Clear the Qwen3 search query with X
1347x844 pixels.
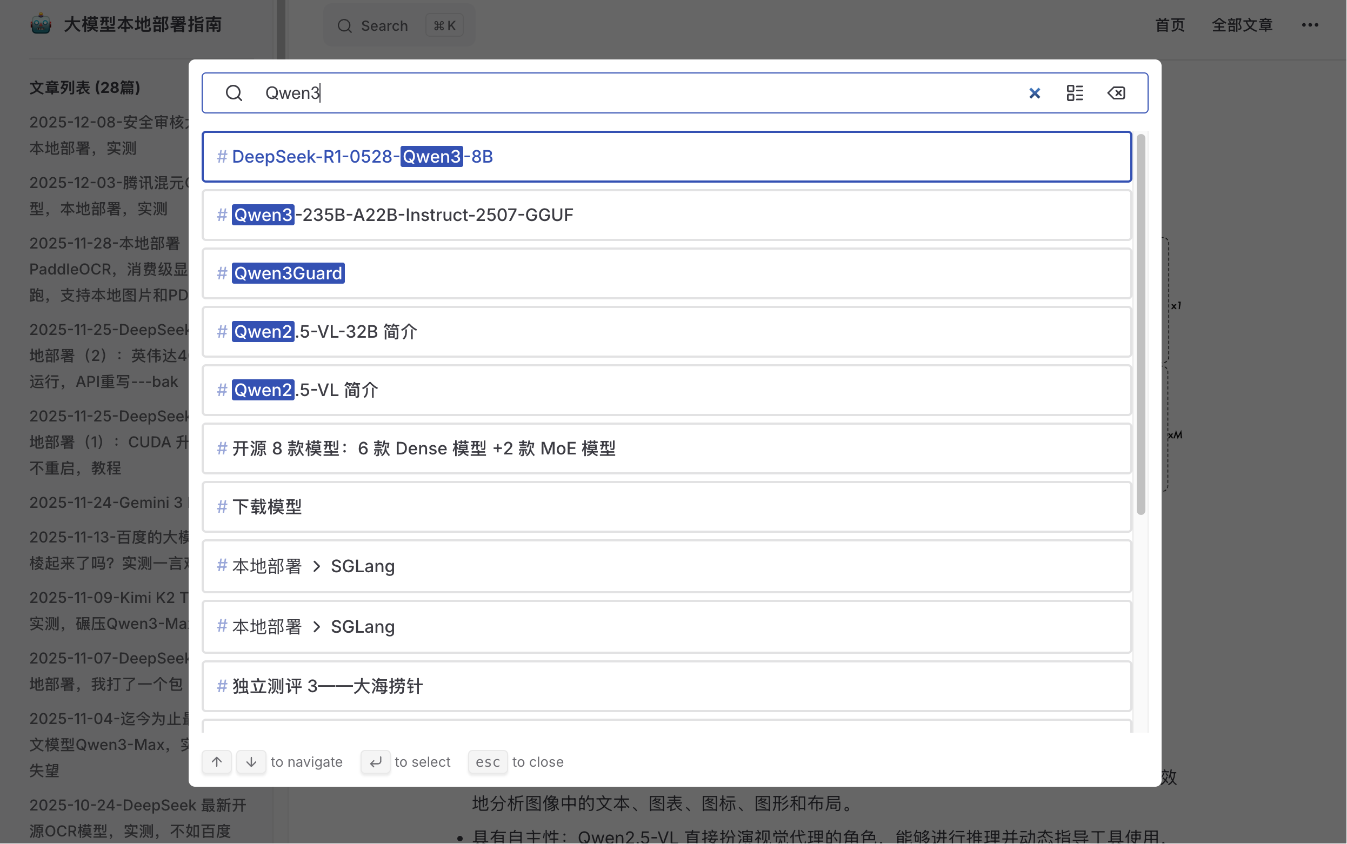[1035, 92]
